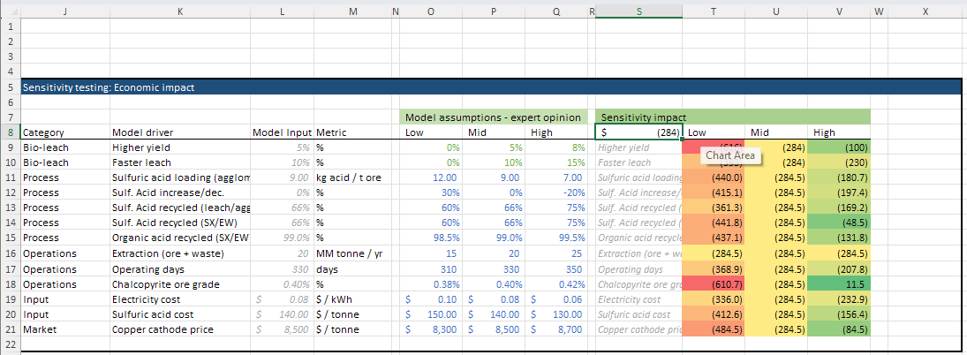Select the column K header

point(179,11)
